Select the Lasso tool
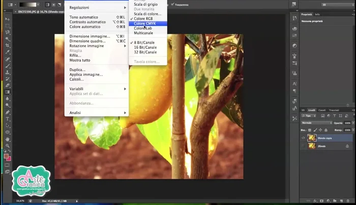The image size is (356, 205). click(x=8, y=32)
